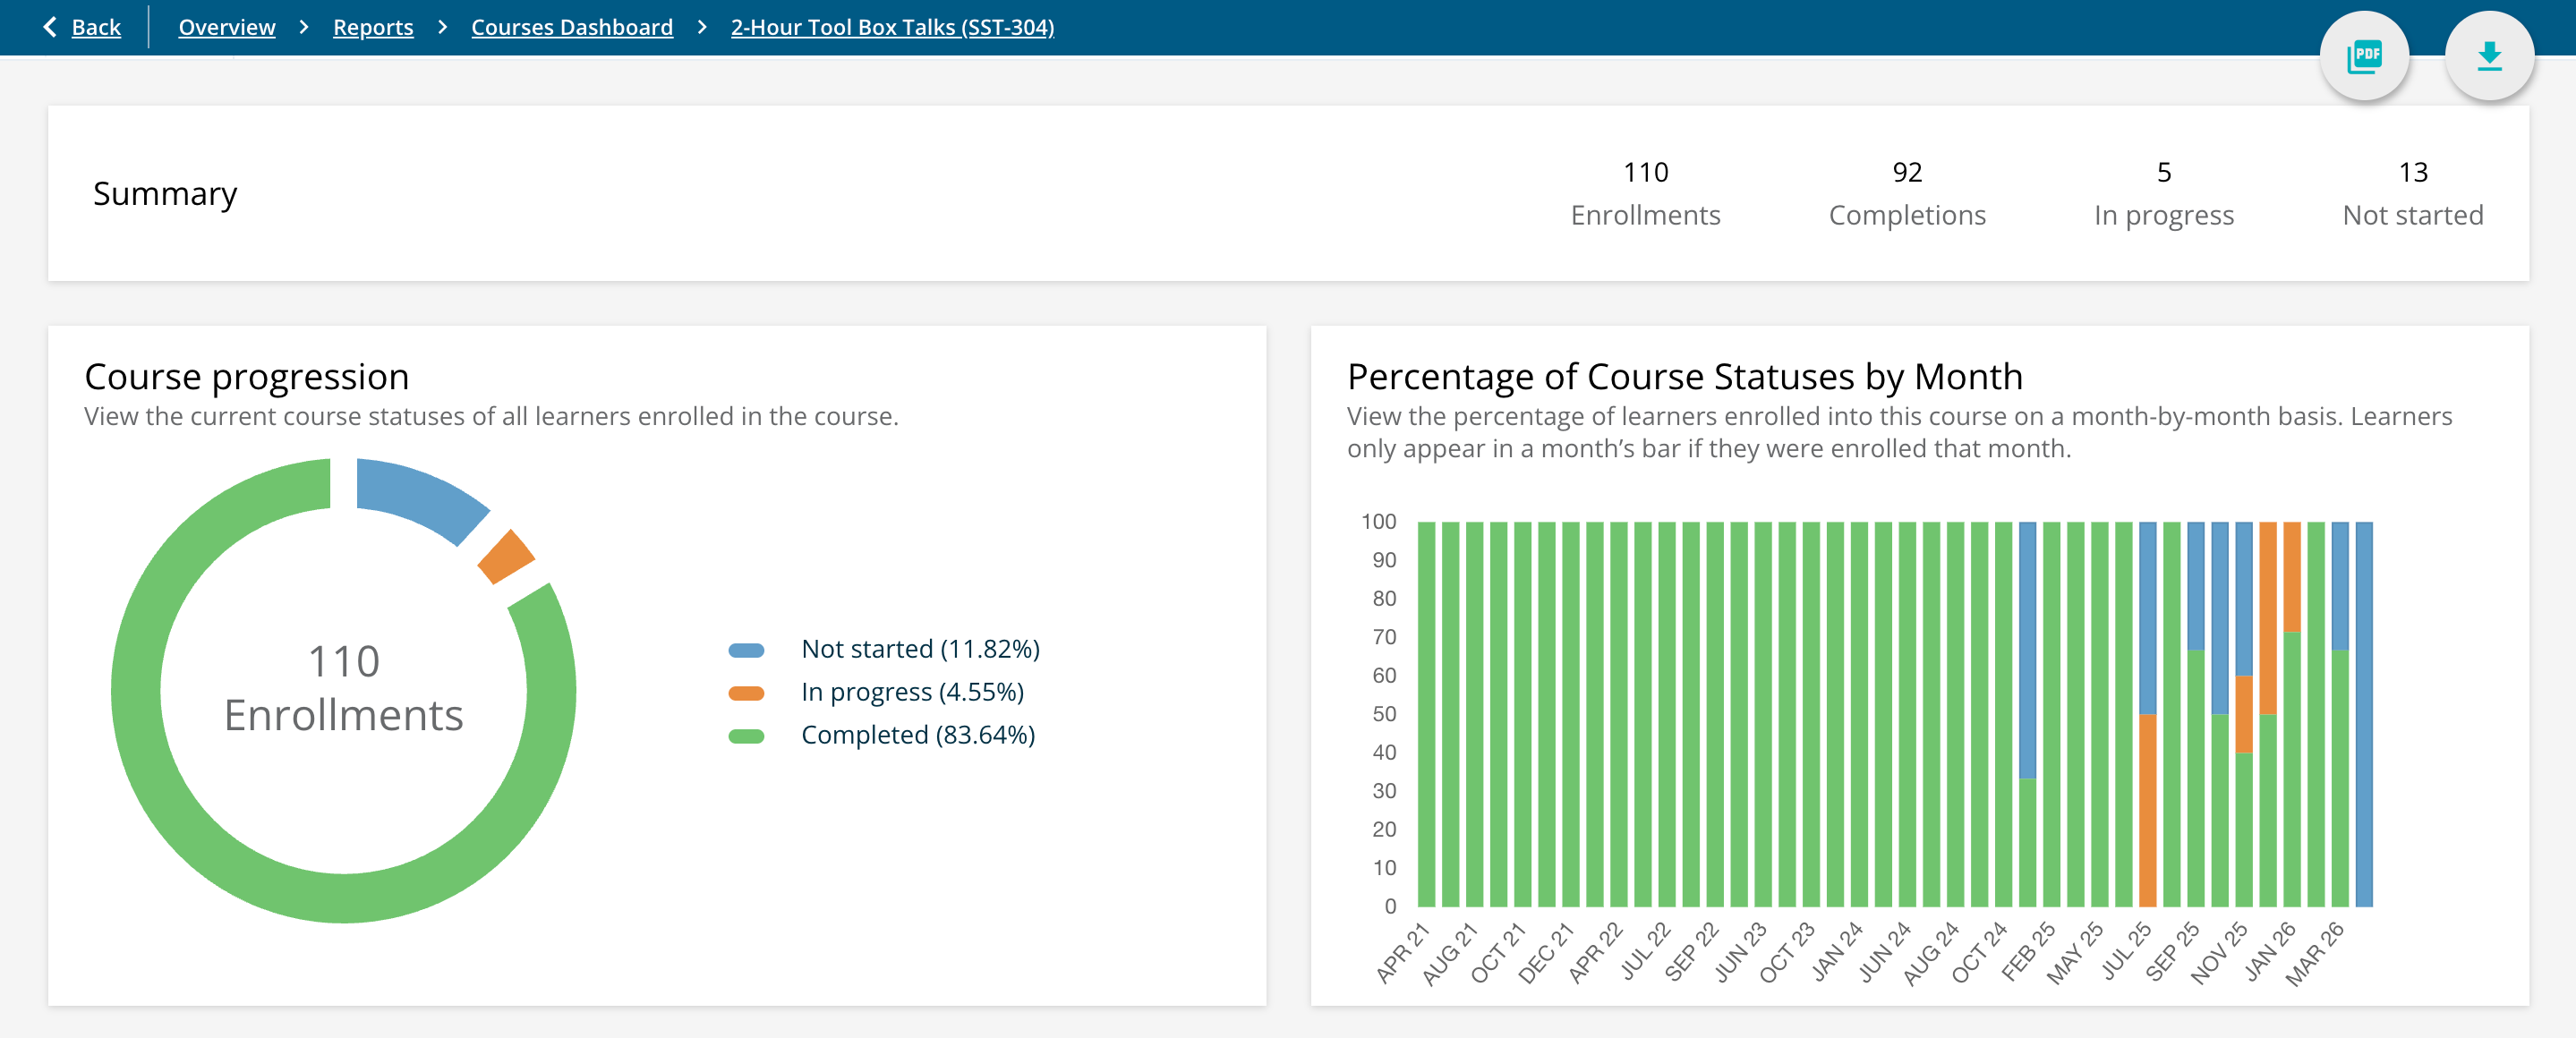Open 2-Hour Tool Box Talks breadcrumb link
The image size is (2576, 1038).
(x=891, y=27)
